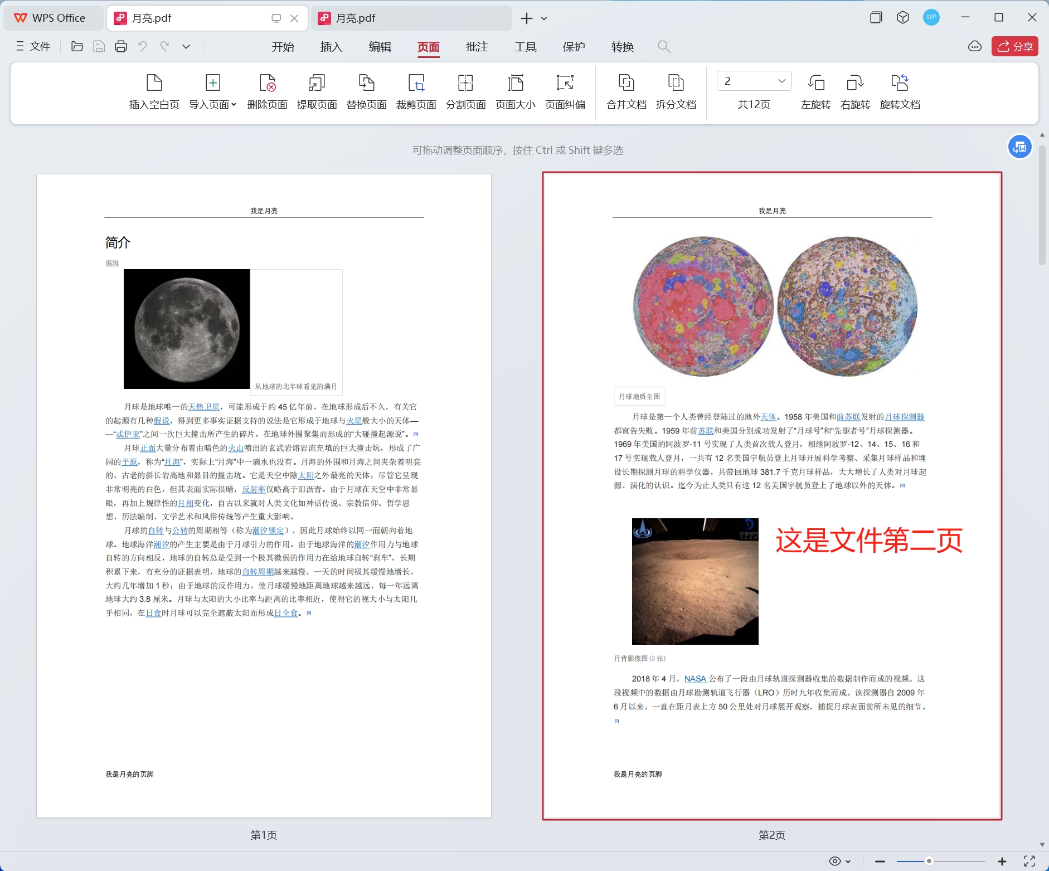Expand the quick access toolbar chevron
Viewport: 1049px width, 871px height.
pyautogui.click(x=186, y=47)
